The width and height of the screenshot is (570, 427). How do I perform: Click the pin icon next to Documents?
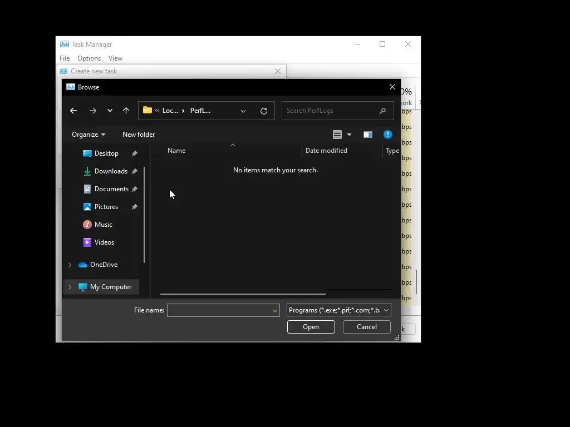tap(135, 189)
